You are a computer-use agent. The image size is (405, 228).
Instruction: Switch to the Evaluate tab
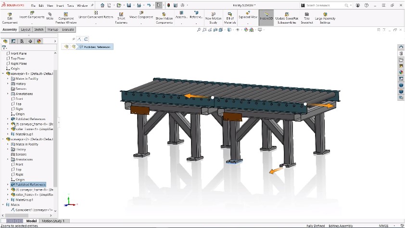(x=68, y=29)
